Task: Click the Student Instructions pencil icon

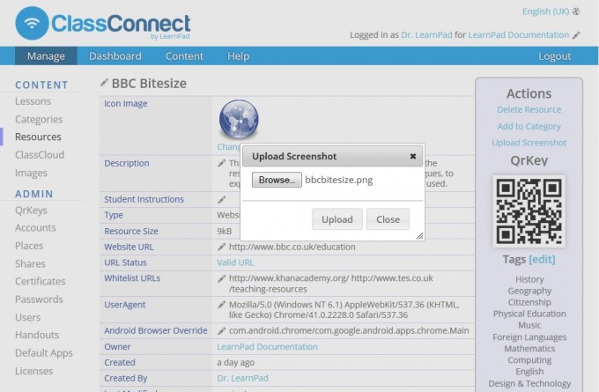Action: tap(222, 199)
